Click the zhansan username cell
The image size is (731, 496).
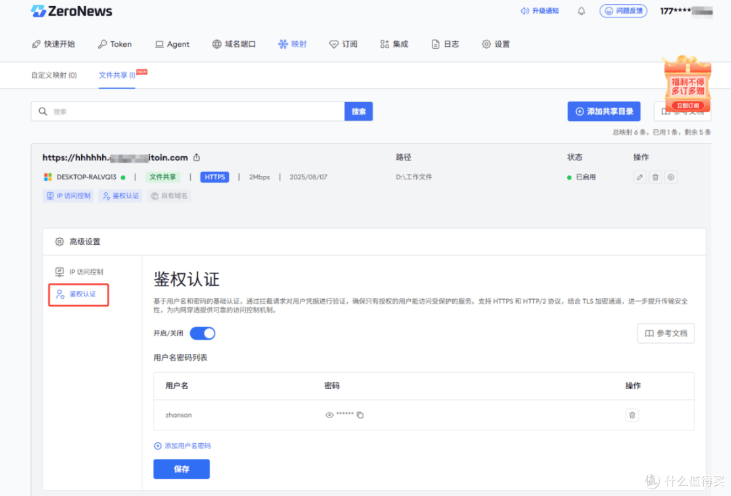tap(179, 415)
